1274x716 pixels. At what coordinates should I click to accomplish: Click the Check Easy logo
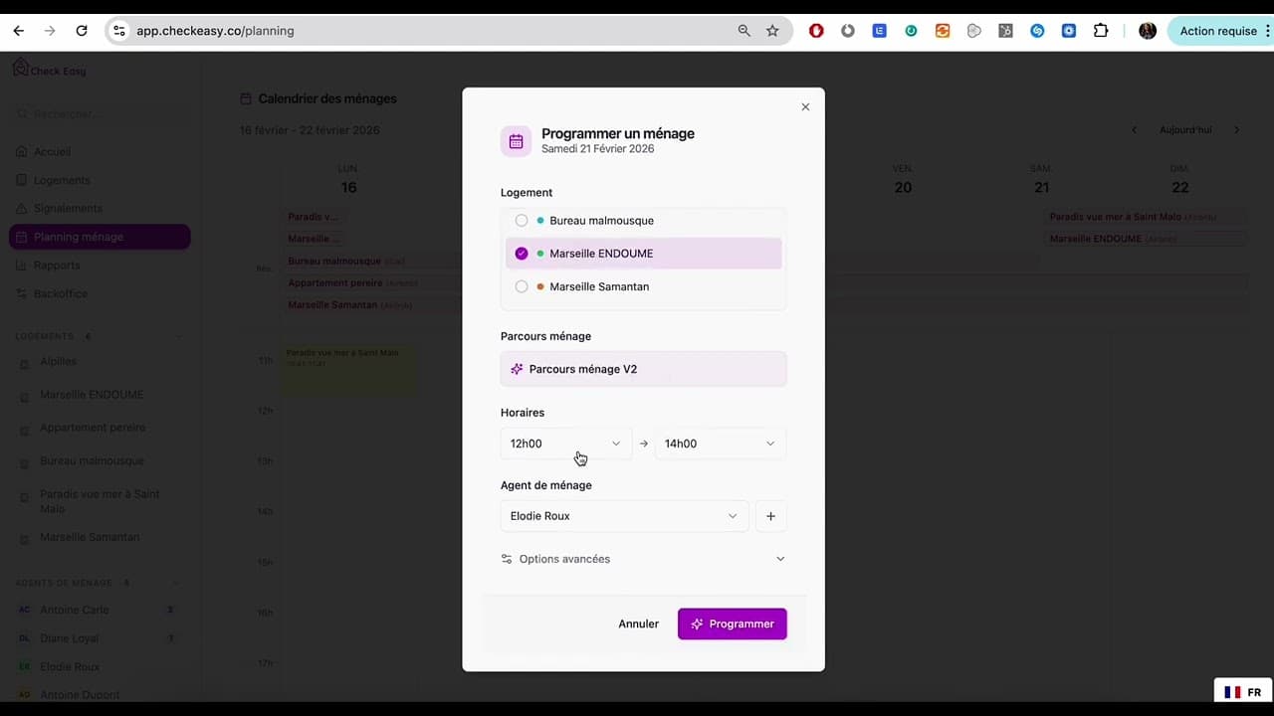click(49, 69)
